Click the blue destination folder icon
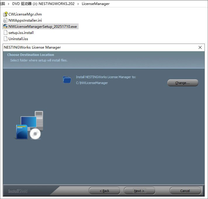208x199 pixels. tap(67, 80)
